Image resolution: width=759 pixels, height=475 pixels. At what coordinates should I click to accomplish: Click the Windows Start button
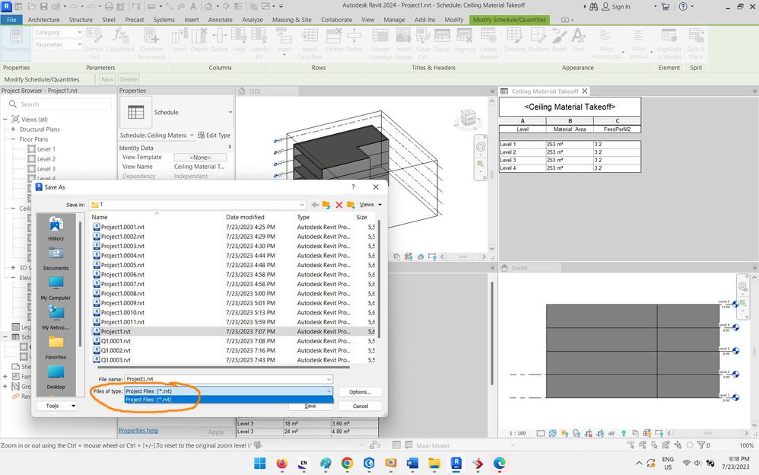(x=259, y=463)
